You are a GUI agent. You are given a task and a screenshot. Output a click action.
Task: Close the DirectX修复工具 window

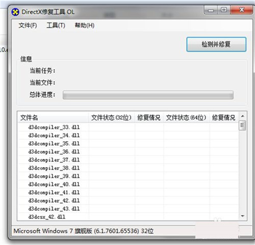pos(242,10)
